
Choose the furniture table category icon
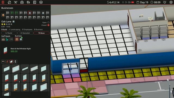(x=3, y=62)
